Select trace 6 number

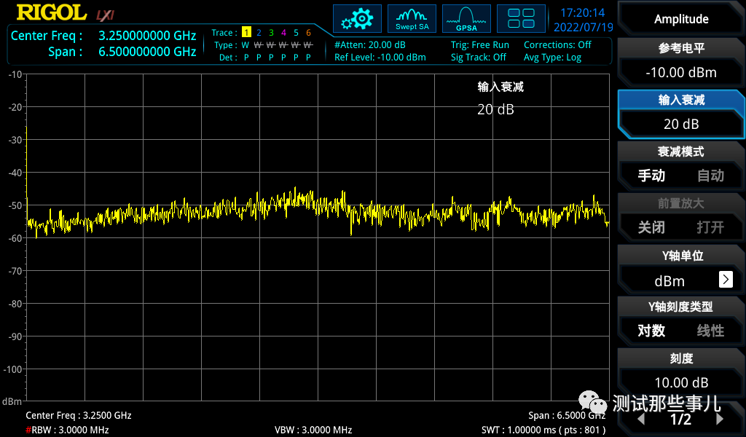pos(308,32)
